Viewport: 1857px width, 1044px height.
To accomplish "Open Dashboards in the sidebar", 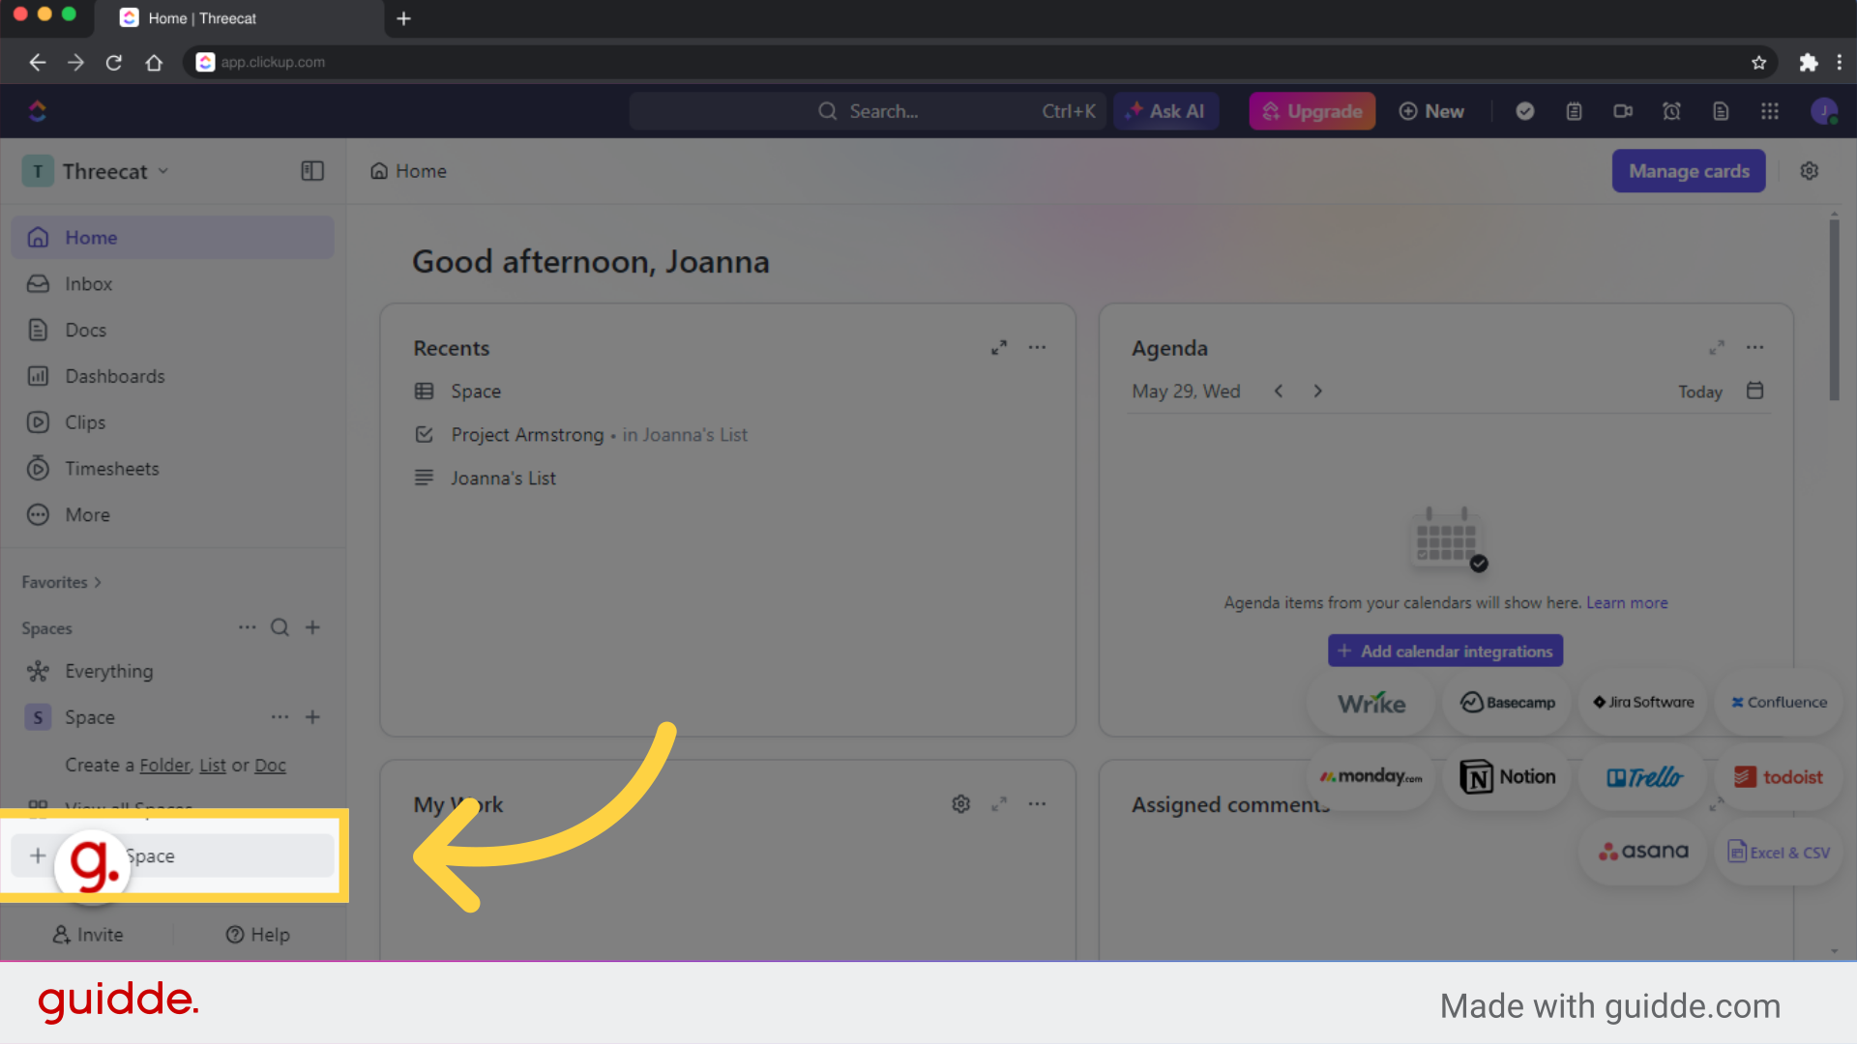I will pyautogui.click(x=114, y=376).
